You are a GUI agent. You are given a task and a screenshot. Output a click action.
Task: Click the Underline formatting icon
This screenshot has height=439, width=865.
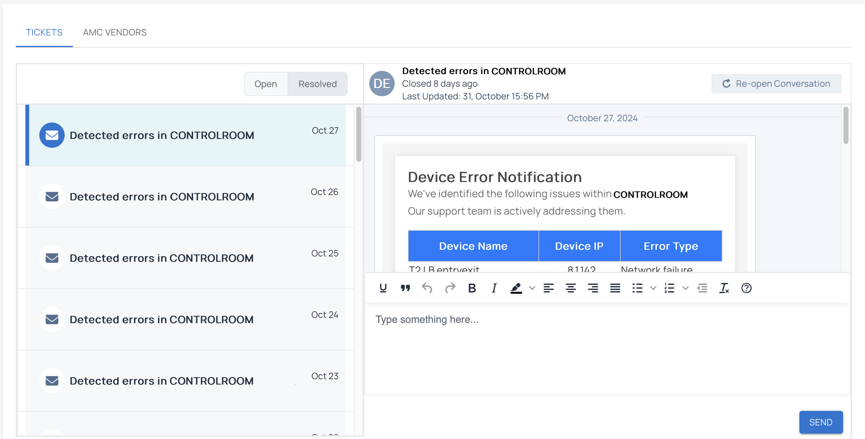tap(383, 288)
